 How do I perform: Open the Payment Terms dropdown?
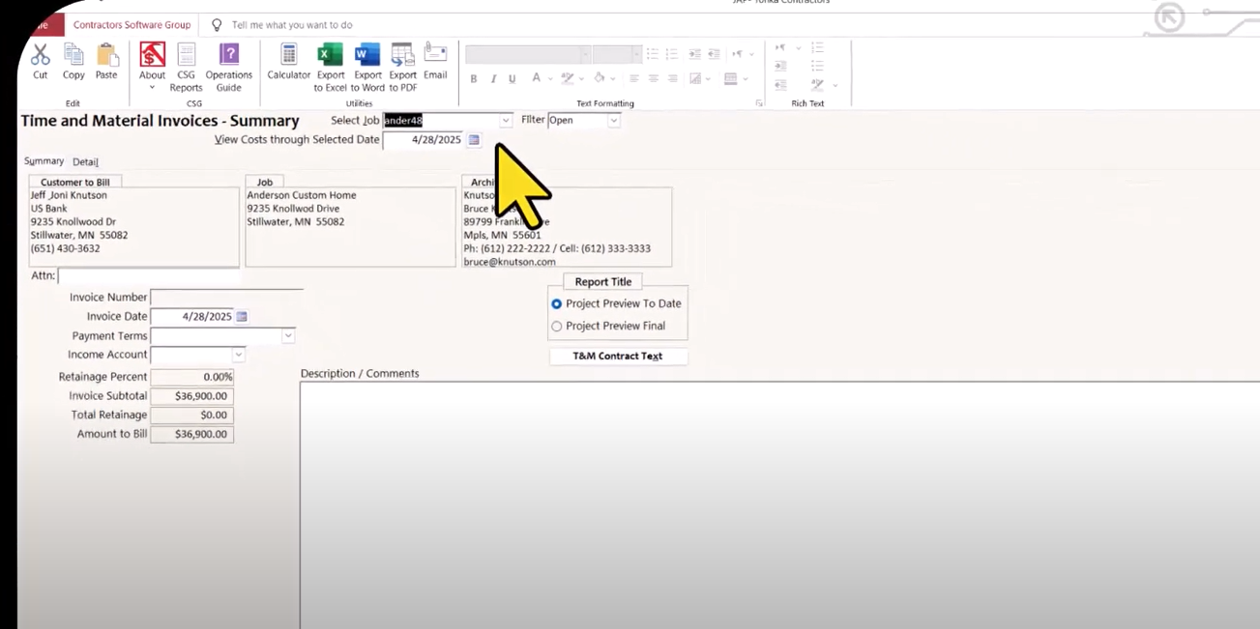pos(287,335)
